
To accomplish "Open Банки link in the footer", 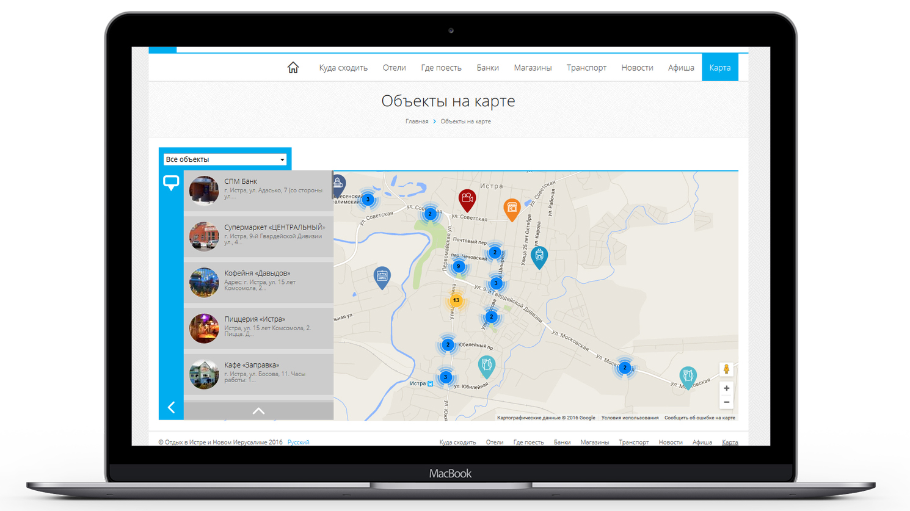I will click(562, 442).
